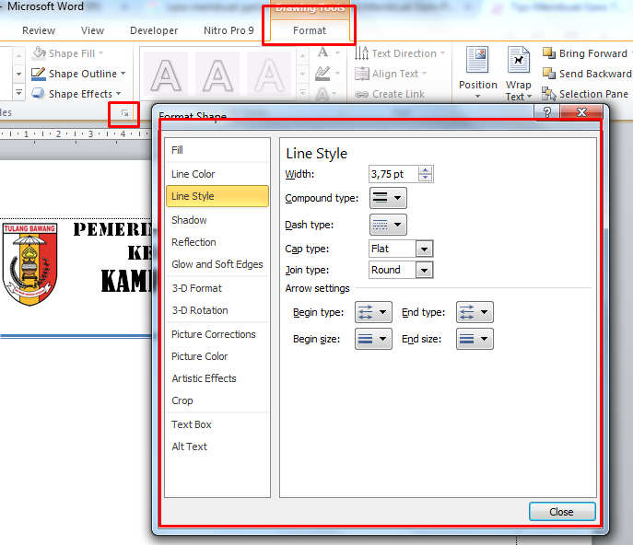Open the 3-D Format settings
The width and height of the screenshot is (633, 545).
[217, 288]
